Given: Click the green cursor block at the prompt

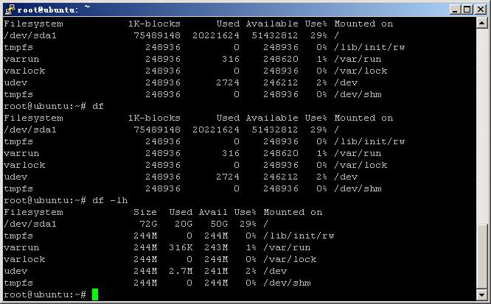Looking at the screenshot, I should (x=95, y=294).
